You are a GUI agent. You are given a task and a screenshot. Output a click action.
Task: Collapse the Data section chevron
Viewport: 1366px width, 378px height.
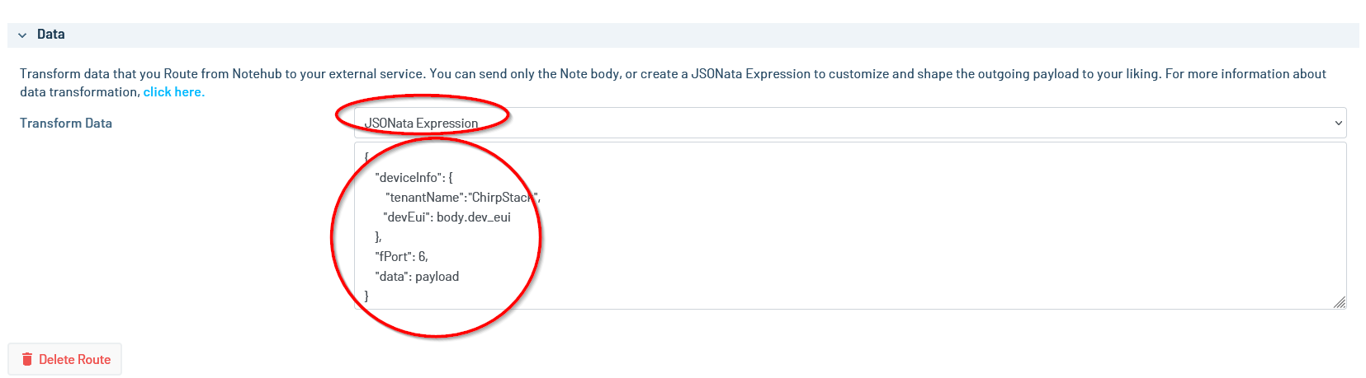22,35
